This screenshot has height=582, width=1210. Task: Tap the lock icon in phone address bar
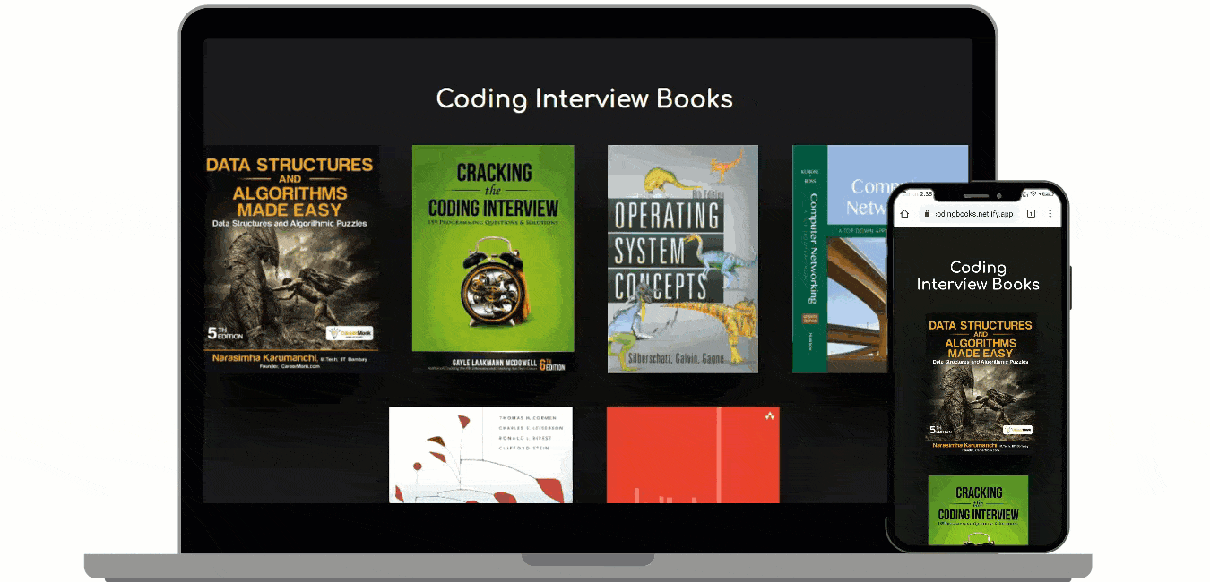point(927,214)
